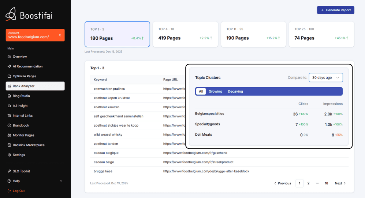Click the Monitor Pages binoculars icon
This screenshot has height=198, width=365.
9,135
